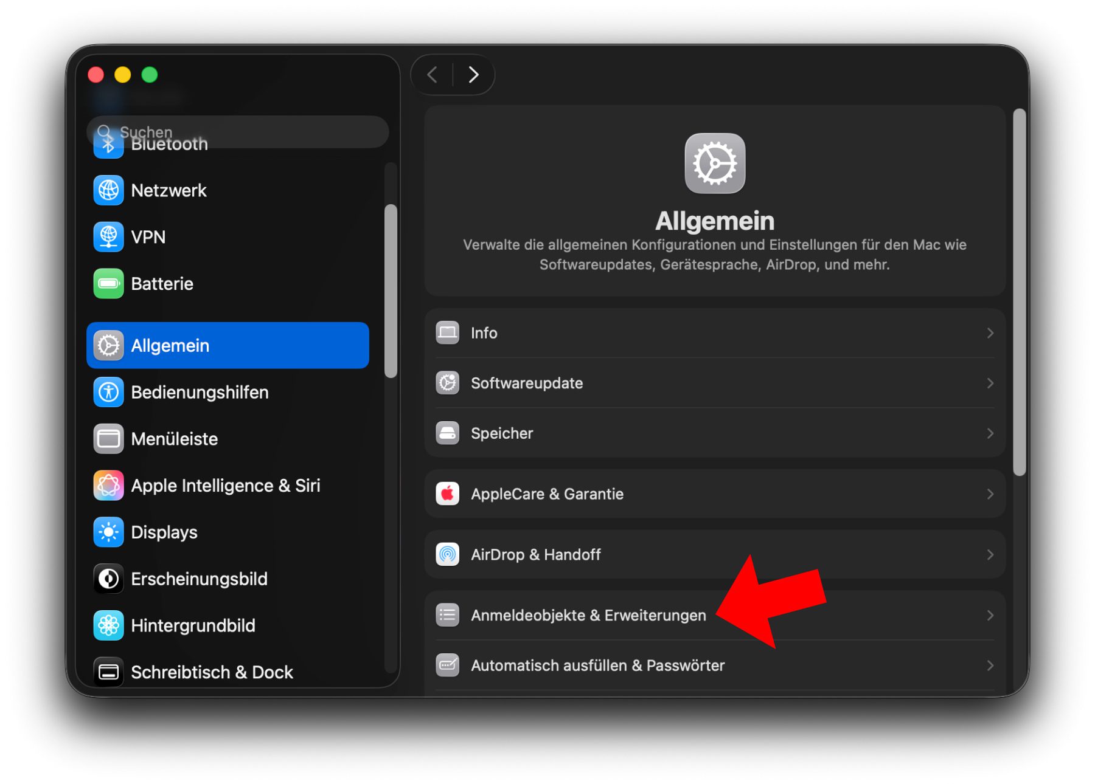Expand the Info row chevron
This screenshot has width=1095, height=784.
click(990, 333)
